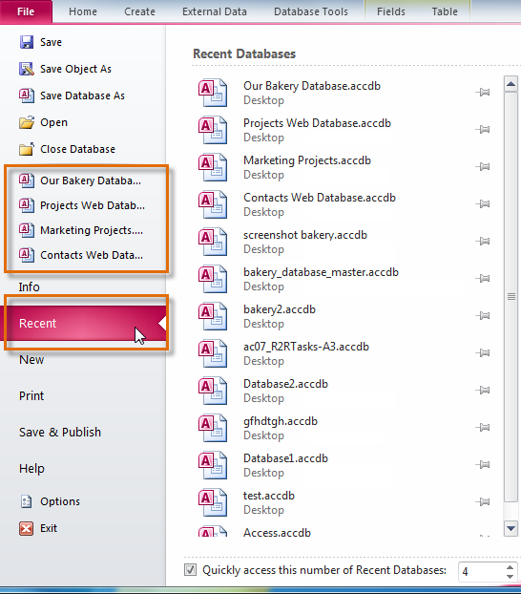Switch to the Home tab
The width and height of the screenshot is (521, 594).
83,11
